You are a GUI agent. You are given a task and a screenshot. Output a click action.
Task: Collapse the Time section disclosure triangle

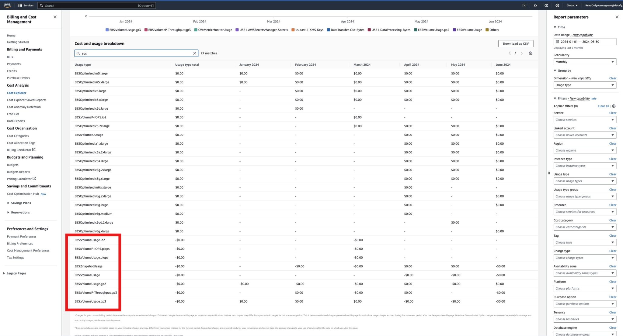coord(555,27)
